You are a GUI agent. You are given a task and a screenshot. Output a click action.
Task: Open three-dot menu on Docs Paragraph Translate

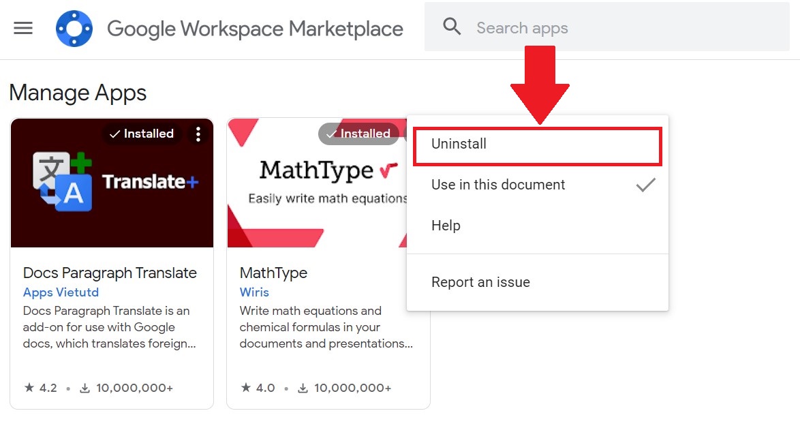point(198,134)
